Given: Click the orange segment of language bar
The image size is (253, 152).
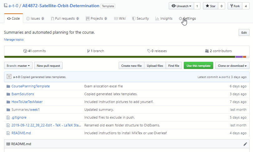Looking at the screenshot, I should coord(245,57).
